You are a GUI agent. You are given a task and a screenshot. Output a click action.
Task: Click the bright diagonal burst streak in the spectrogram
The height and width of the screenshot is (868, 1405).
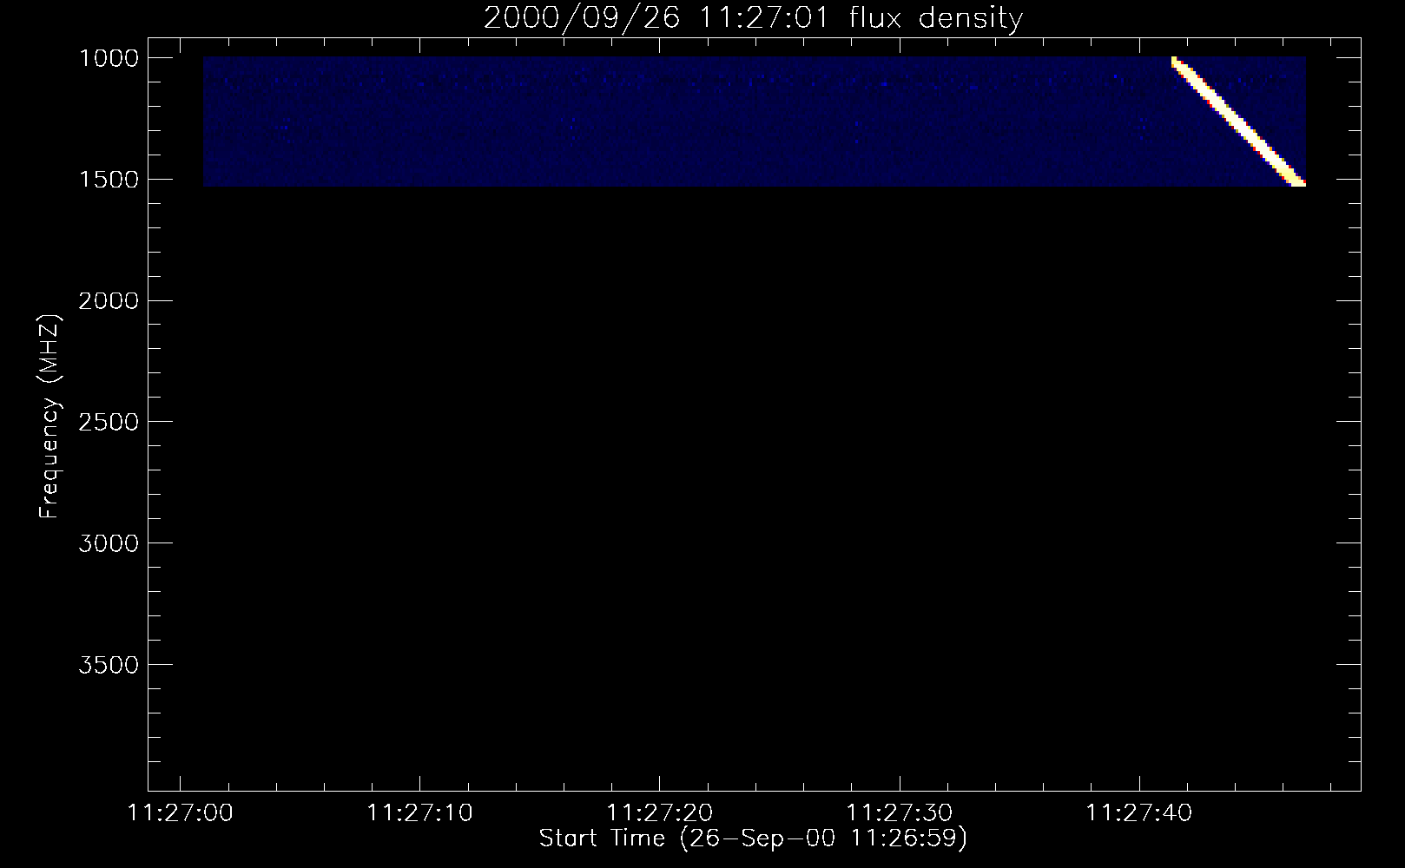click(1238, 122)
